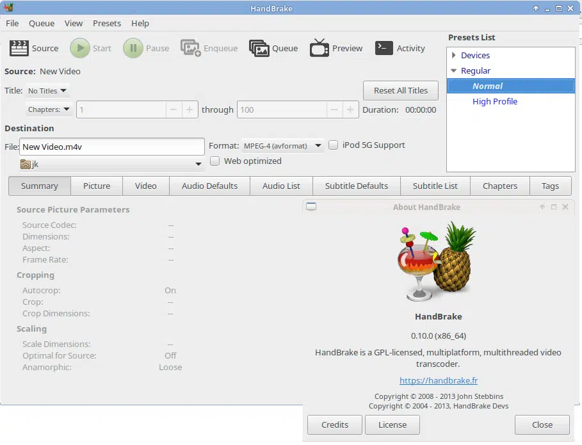
Task: Click the Pause encoding icon
Action: pyautogui.click(x=133, y=48)
